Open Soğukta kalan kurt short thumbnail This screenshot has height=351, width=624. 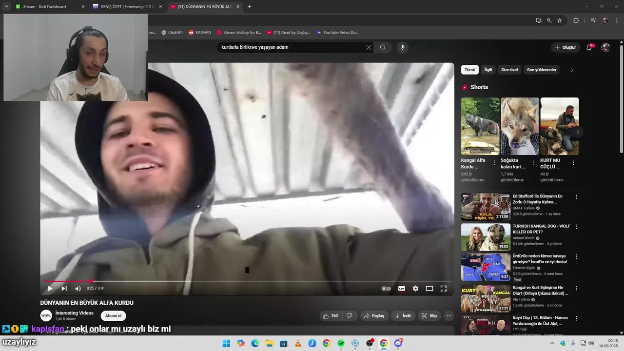520,126
